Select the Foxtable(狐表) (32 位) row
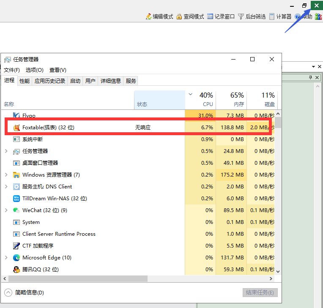Image resolution: width=323 pixels, height=308 pixels. (x=138, y=128)
